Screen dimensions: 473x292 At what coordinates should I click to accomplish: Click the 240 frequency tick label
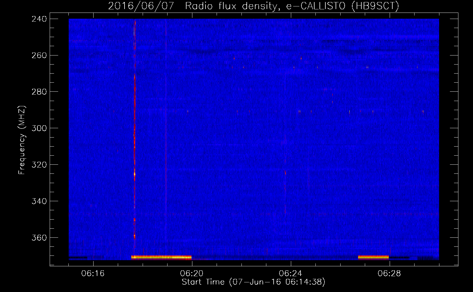click(39, 19)
